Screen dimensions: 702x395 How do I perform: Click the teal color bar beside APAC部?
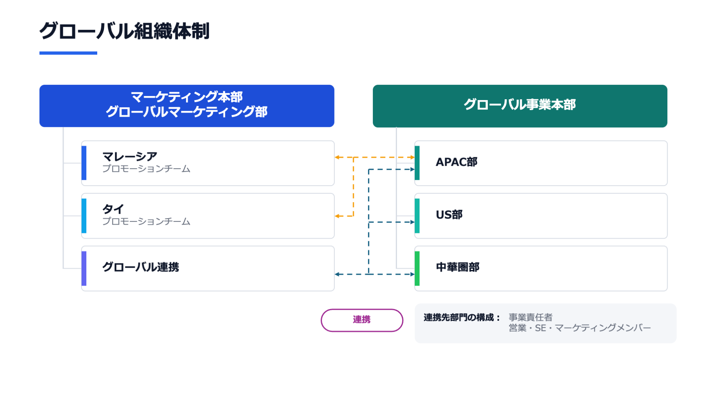pos(417,163)
